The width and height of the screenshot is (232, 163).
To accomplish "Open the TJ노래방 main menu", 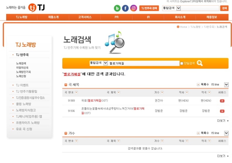I will pyautogui.click(x=22, y=17).
